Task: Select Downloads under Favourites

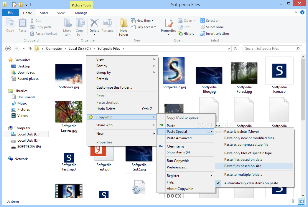Action: tap(26, 72)
